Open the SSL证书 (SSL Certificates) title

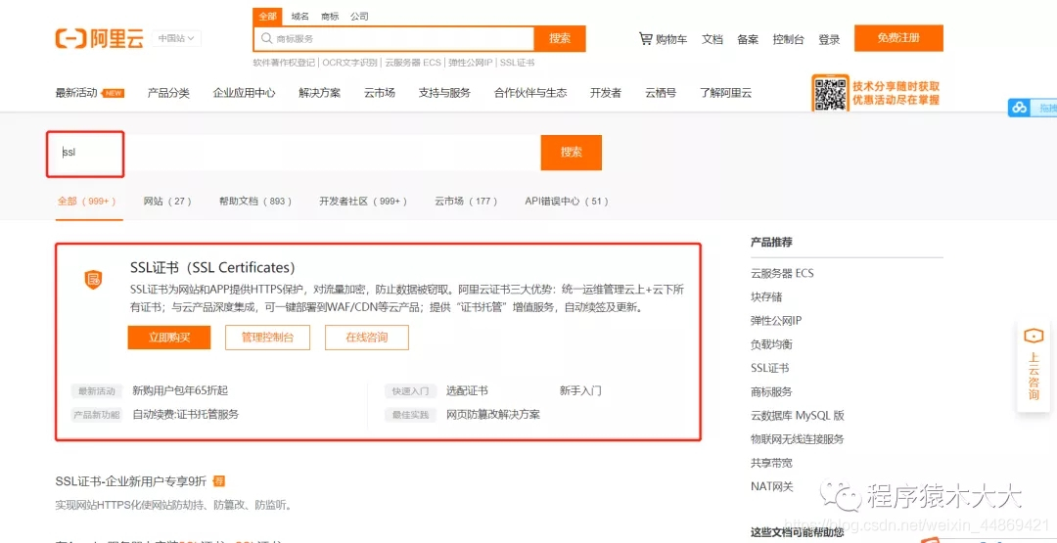tap(213, 267)
